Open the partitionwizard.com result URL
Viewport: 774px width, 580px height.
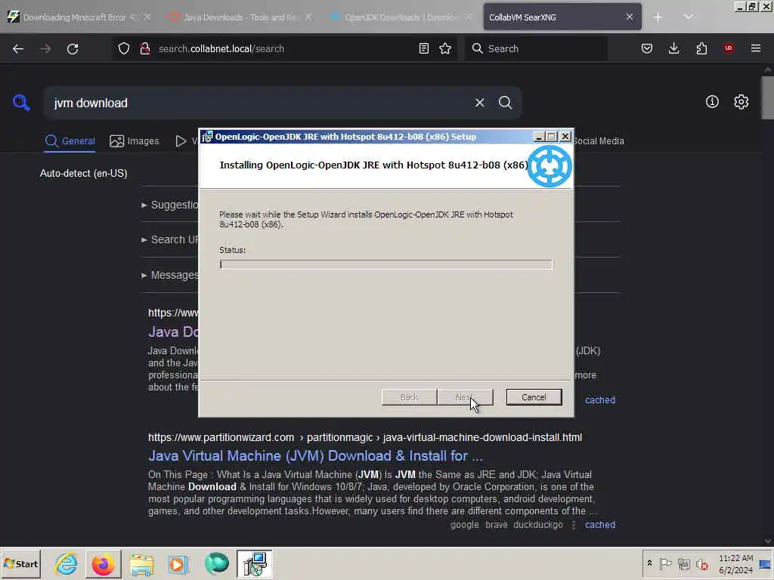tap(365, 437)
